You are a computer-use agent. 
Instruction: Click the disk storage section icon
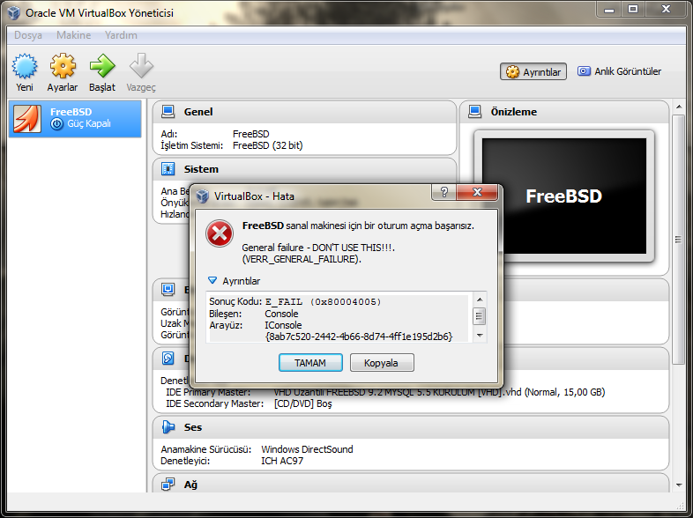[168, 359]
